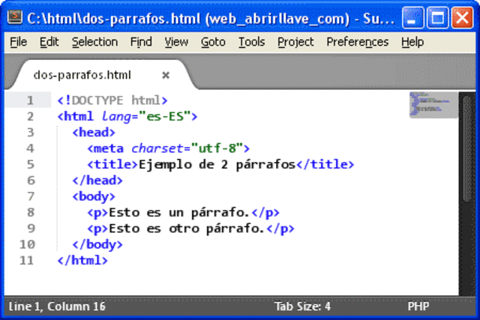Click the lang attribute on line 2
This screenshot has width=480, height=320.
pos(116,117)
